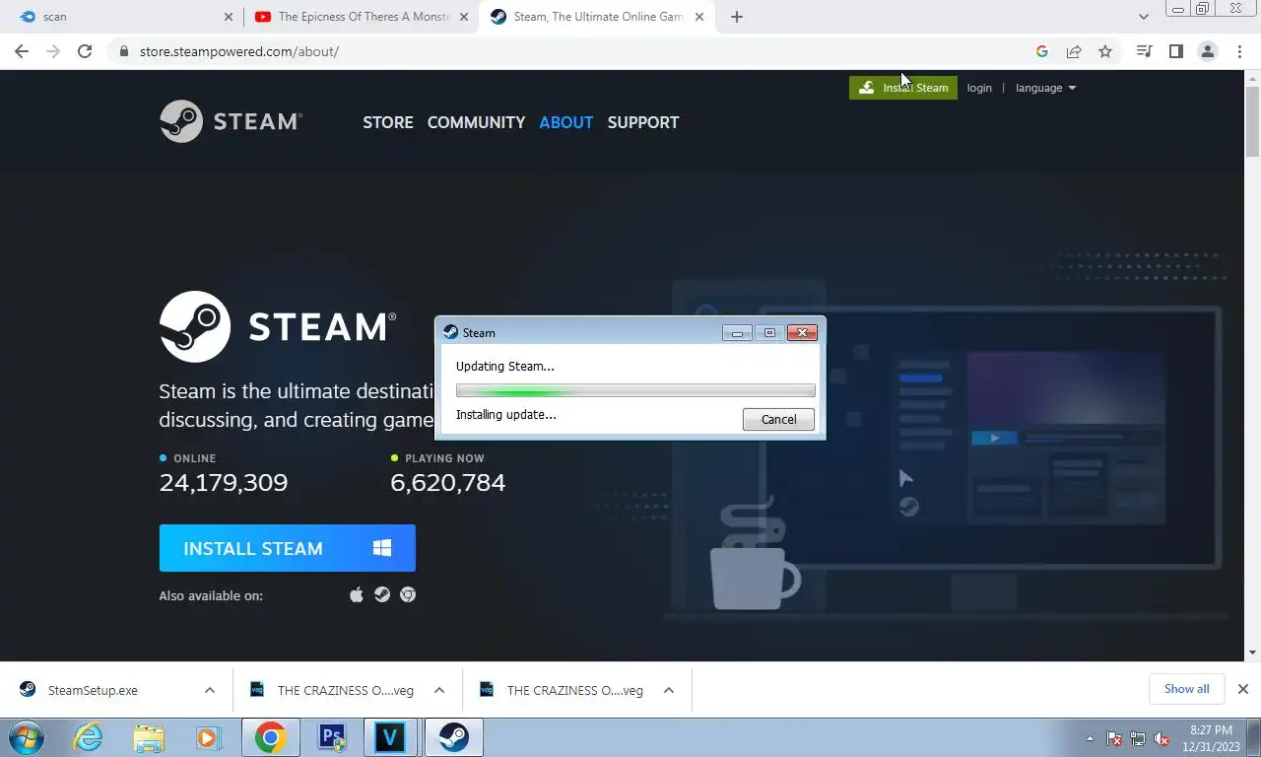Cancel the Steam update
1261x757 pixels.
click(x=778, y=419)
